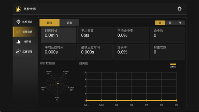
Task: Click the 反应速度 20% radar label
Action: 71,89
